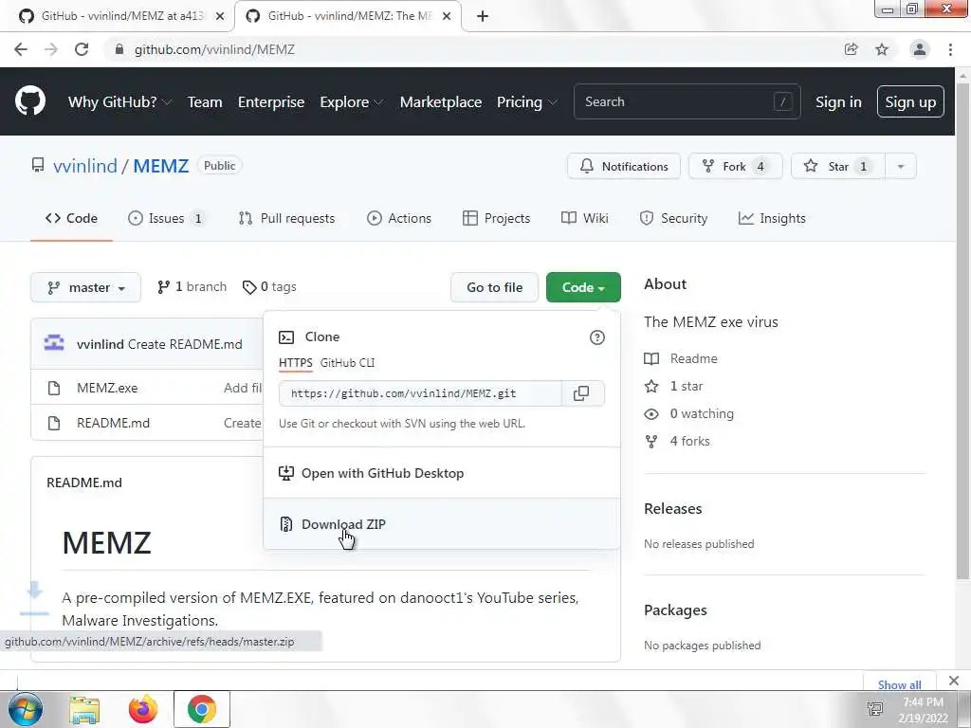Expand the Why GitHub? menu
Screen dimensions: 971x728
119,102
